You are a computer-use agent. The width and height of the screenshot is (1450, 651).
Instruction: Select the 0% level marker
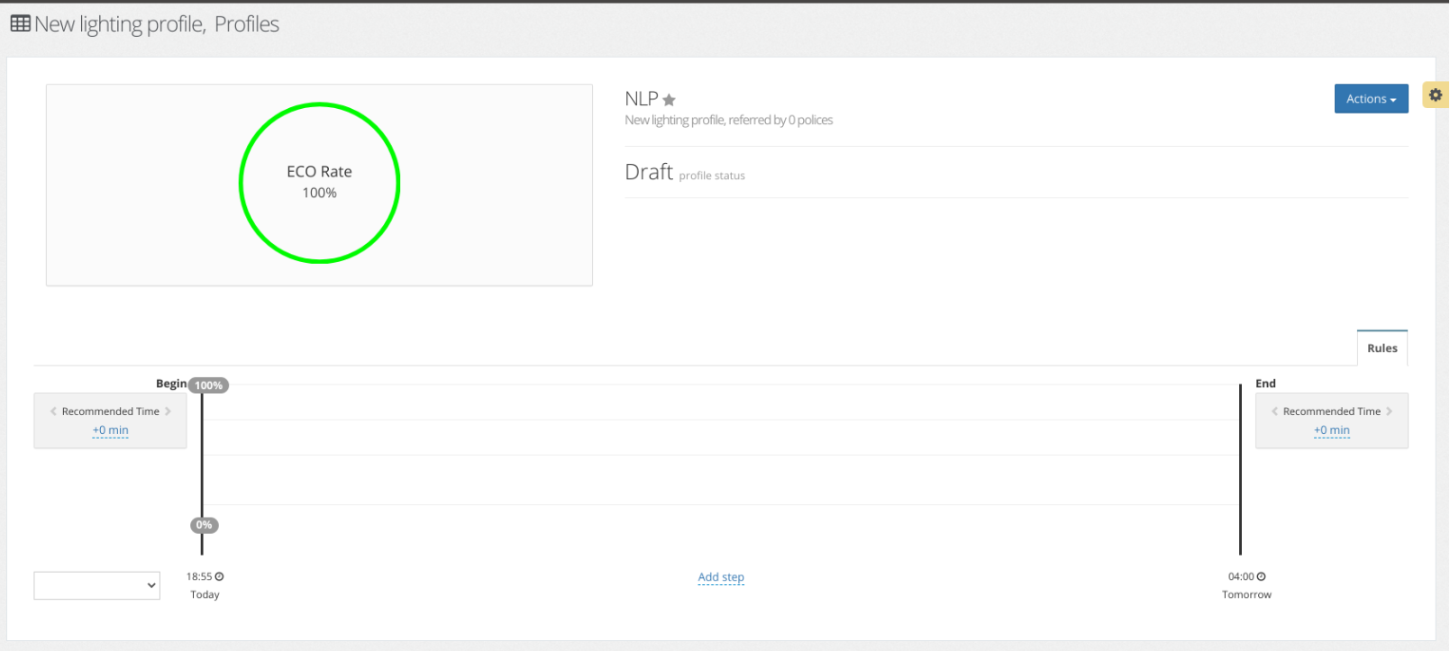(205, 525)
